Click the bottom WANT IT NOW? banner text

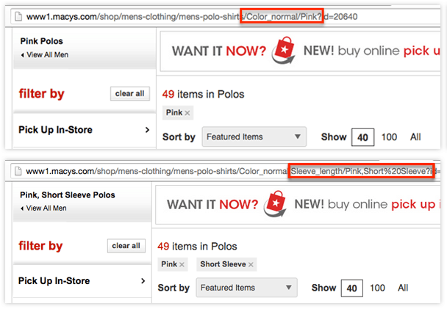coord(212,205)
